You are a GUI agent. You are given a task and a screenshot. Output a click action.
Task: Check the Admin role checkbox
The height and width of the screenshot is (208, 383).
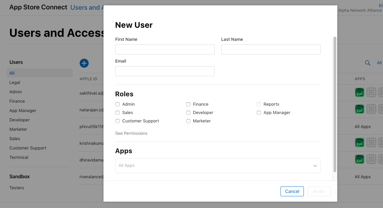click(x=118, y=104)
